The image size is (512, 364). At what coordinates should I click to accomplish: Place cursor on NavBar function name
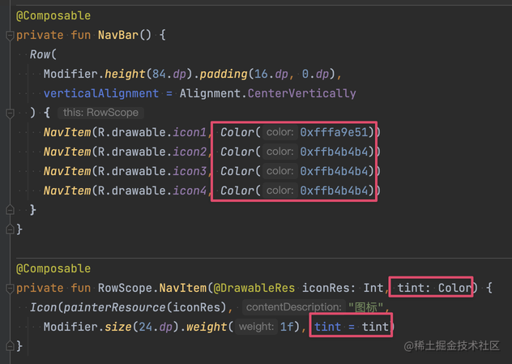[118, 35]
